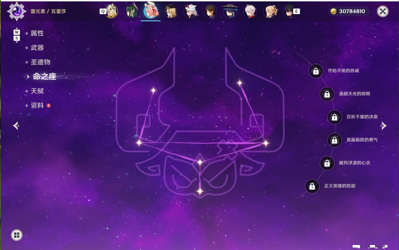
Task: Click the lock icon for 百折不摧的决意
Action: pyautogui.click(x=334, y=117)
